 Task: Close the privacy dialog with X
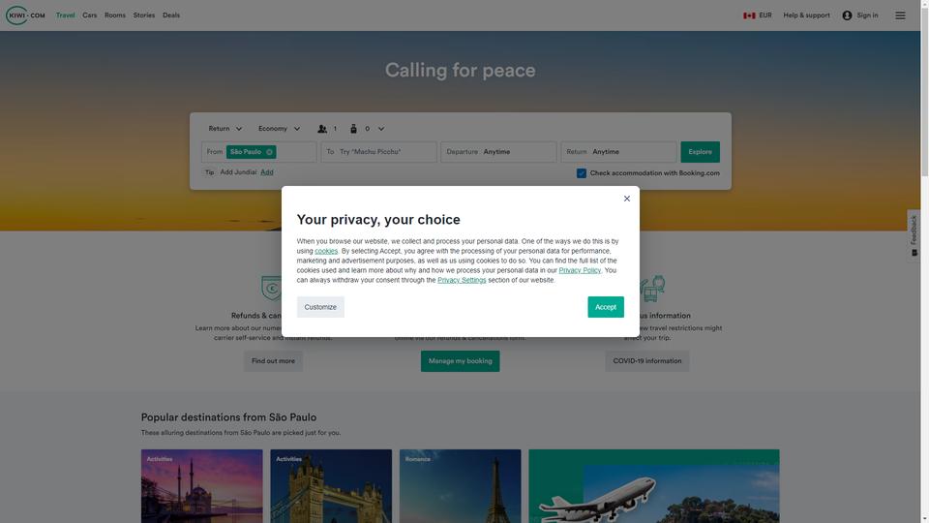pos(627,199)
